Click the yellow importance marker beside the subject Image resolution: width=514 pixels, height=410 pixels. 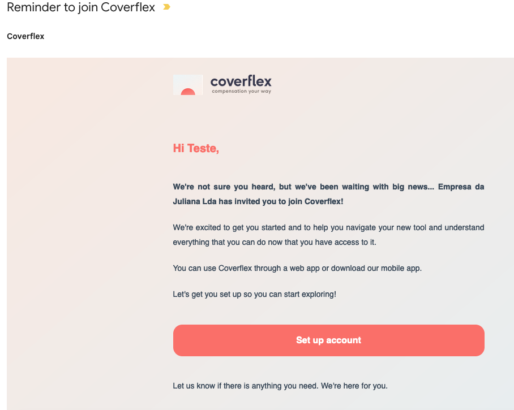point(166,7)
